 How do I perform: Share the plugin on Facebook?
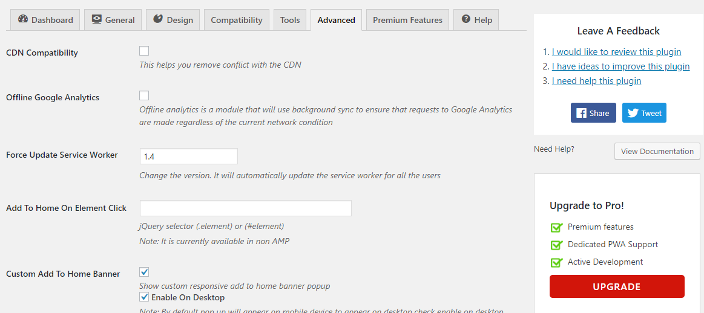click(x=593, y=113)
